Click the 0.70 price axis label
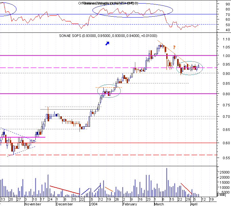Viewport: 231px width, 206px height. point(226,117)
